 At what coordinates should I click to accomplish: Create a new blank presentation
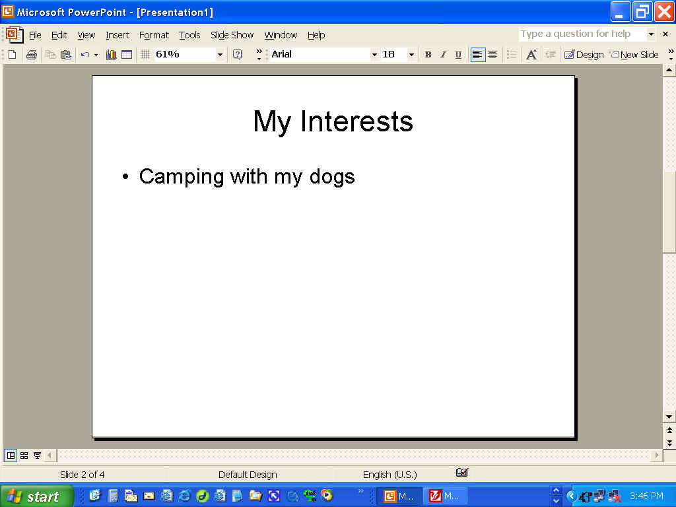pos(12,55)
